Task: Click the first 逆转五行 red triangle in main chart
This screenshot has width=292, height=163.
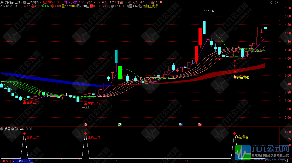Action: (24, 103)
